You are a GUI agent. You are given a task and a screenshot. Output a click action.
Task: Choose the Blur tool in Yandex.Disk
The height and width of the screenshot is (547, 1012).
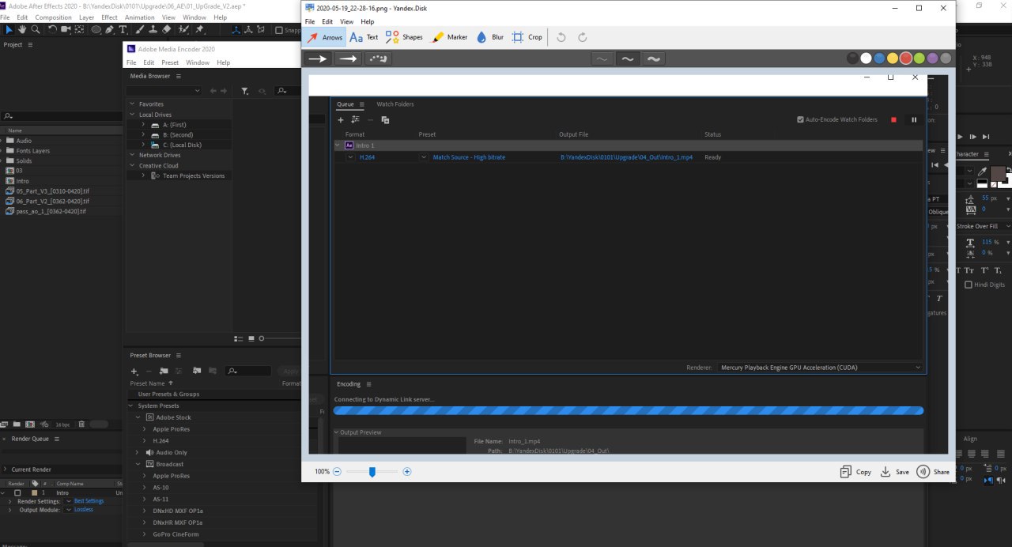489,37
